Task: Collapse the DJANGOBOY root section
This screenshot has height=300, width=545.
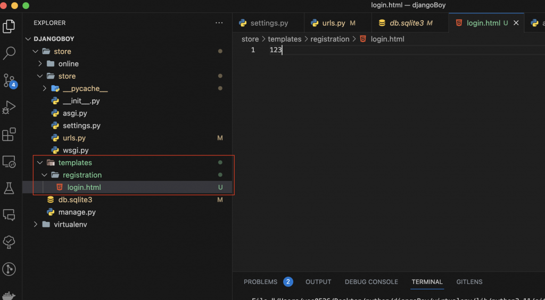Action: [29, 39]
